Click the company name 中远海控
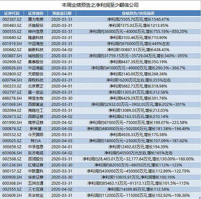 pos(36,44)
